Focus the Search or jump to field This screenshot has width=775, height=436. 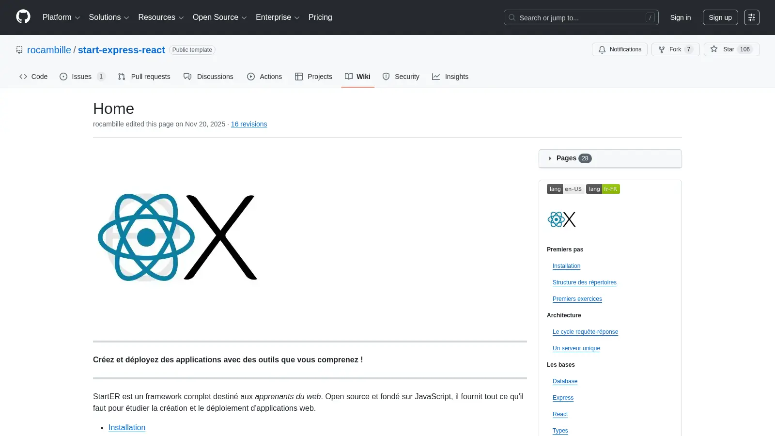coord(581,17)
